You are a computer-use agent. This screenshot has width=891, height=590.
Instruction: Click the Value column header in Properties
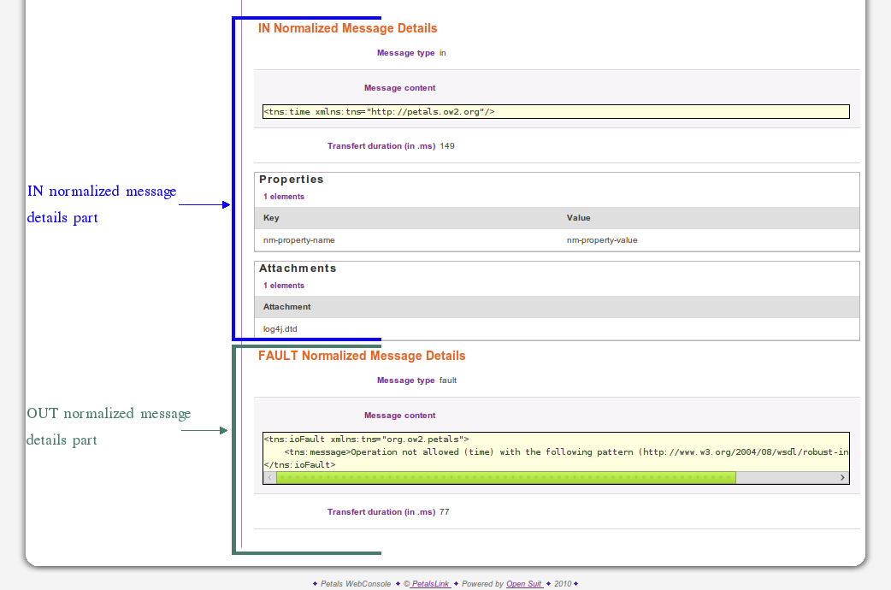(x=578, y=218)
